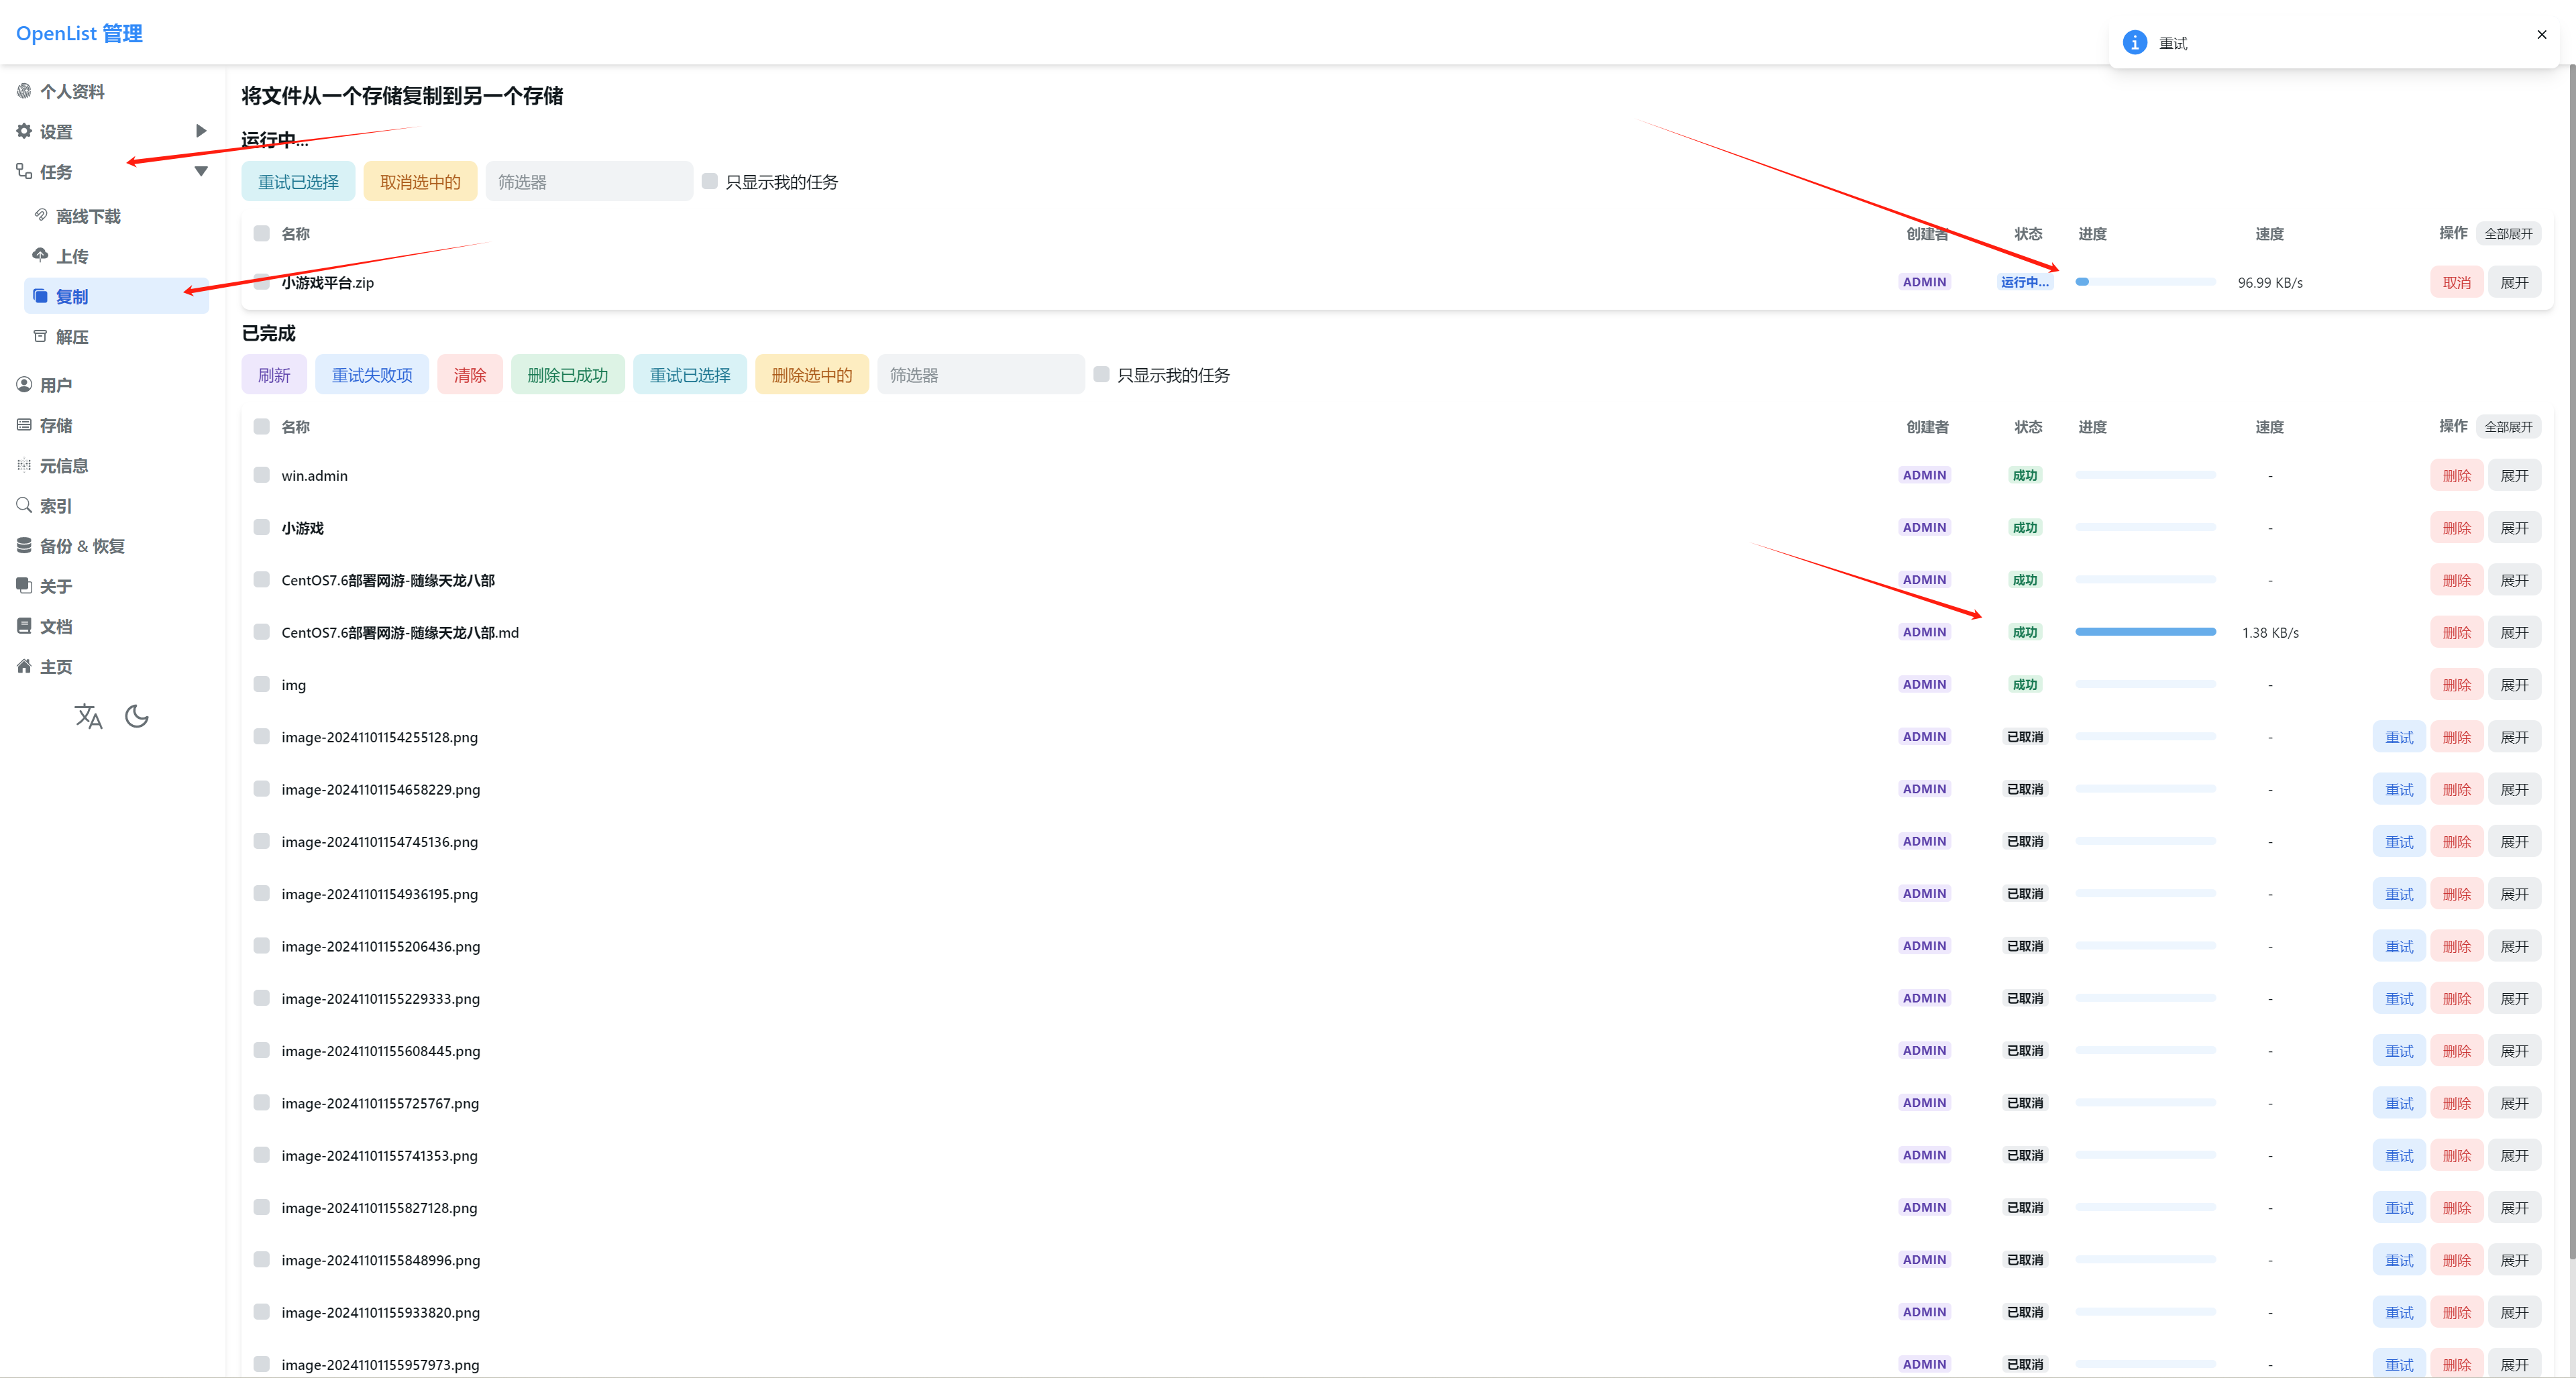The image size is (2576, 1378).
Task: Open the 离线下载 menu item
Action: pos(117,216)
